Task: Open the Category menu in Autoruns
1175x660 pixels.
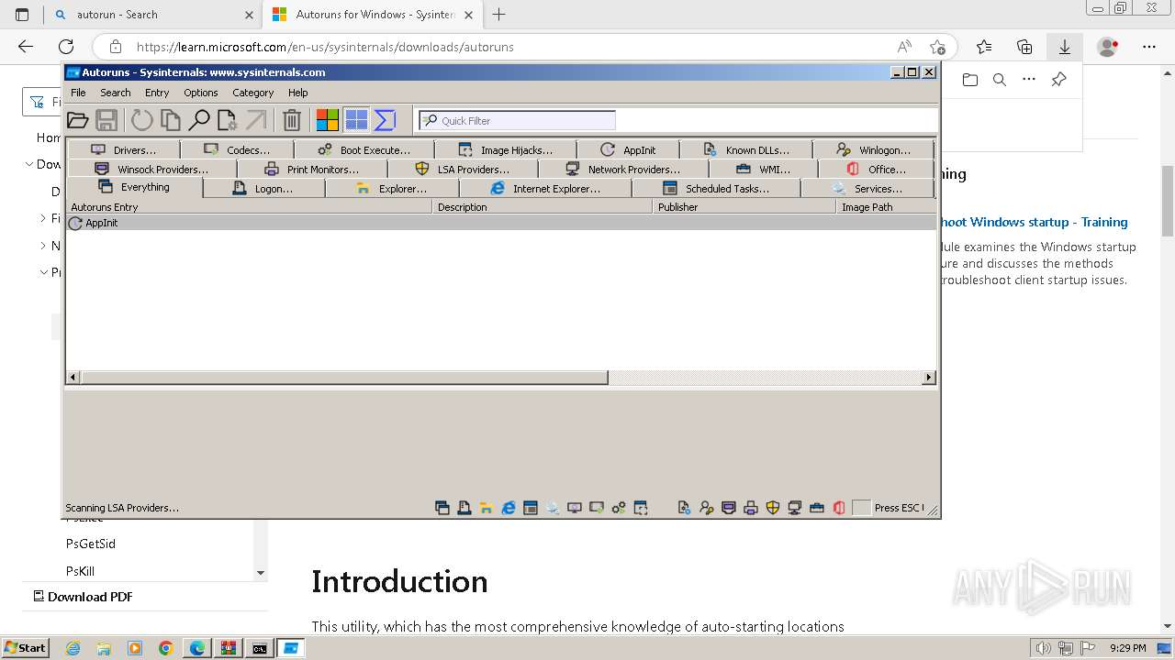Action: [x=252, y=93]
